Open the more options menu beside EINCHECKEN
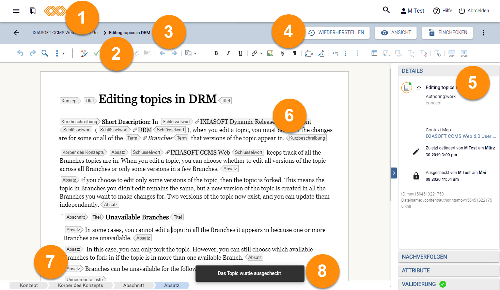This screenshot has height=290, width=500. pos(484,33)
